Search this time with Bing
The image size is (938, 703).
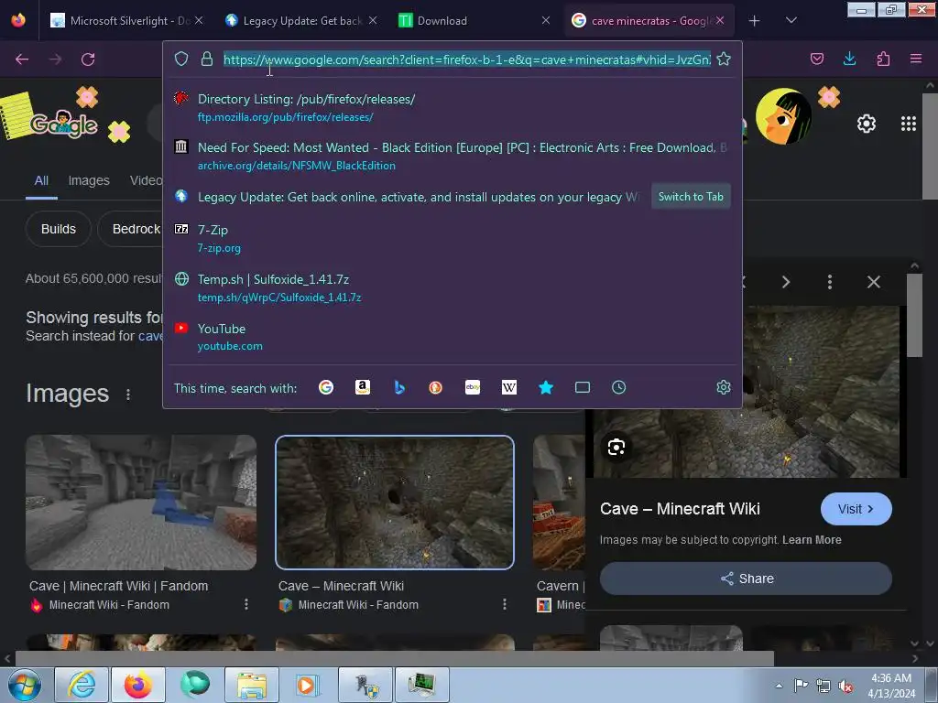pos(399,387)
